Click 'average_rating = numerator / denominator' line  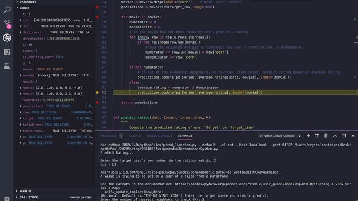point(178,88)
